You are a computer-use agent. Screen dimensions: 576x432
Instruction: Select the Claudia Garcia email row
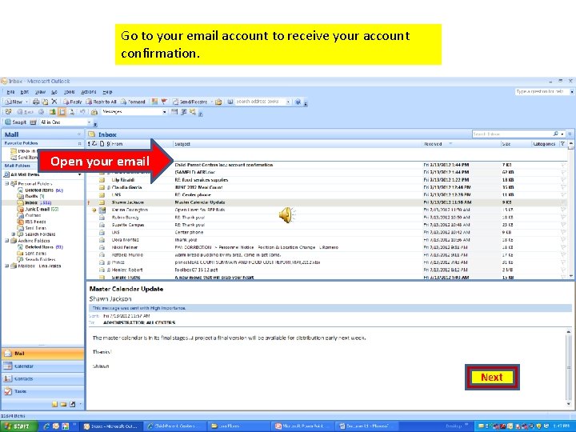[327, 187]
